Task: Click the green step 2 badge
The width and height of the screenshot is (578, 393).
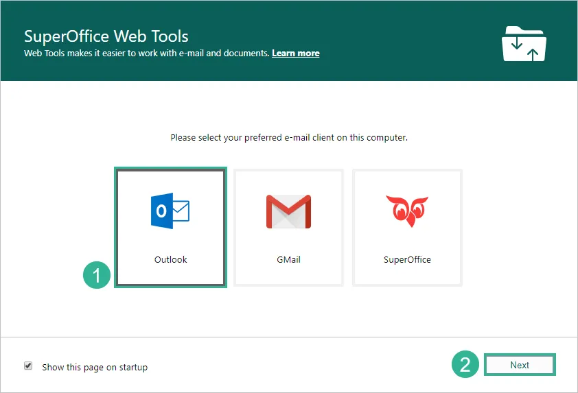Action: point(465,366)
